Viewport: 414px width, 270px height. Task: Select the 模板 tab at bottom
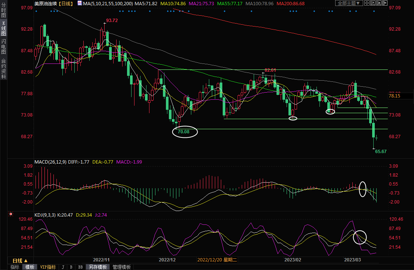(30, 267)
